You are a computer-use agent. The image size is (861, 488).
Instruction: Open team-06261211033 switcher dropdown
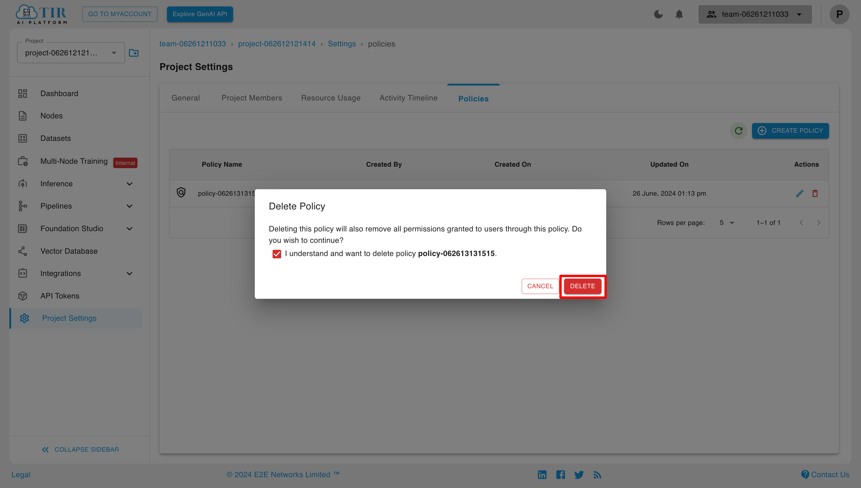[755, 14]
